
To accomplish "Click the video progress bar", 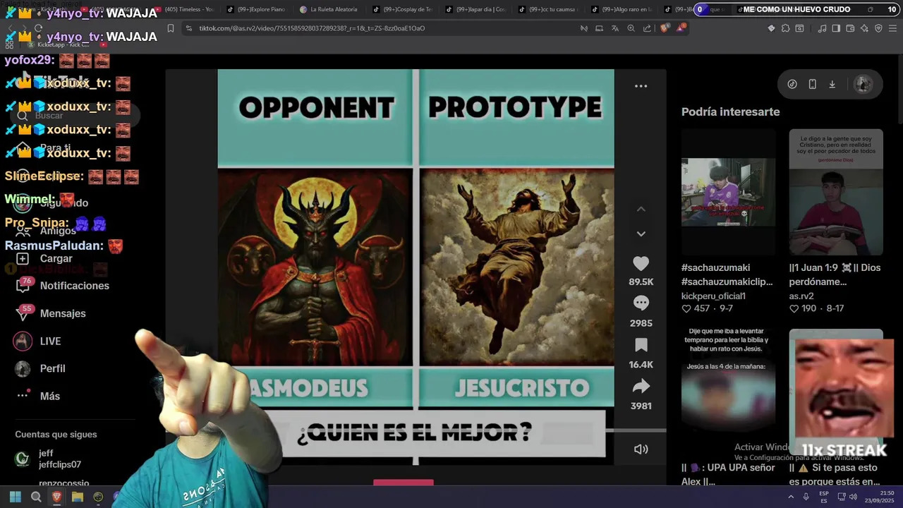I will coord(416,430).
